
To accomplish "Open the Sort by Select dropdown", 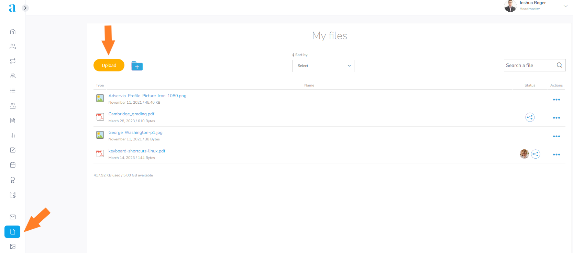I will [323, 66].
